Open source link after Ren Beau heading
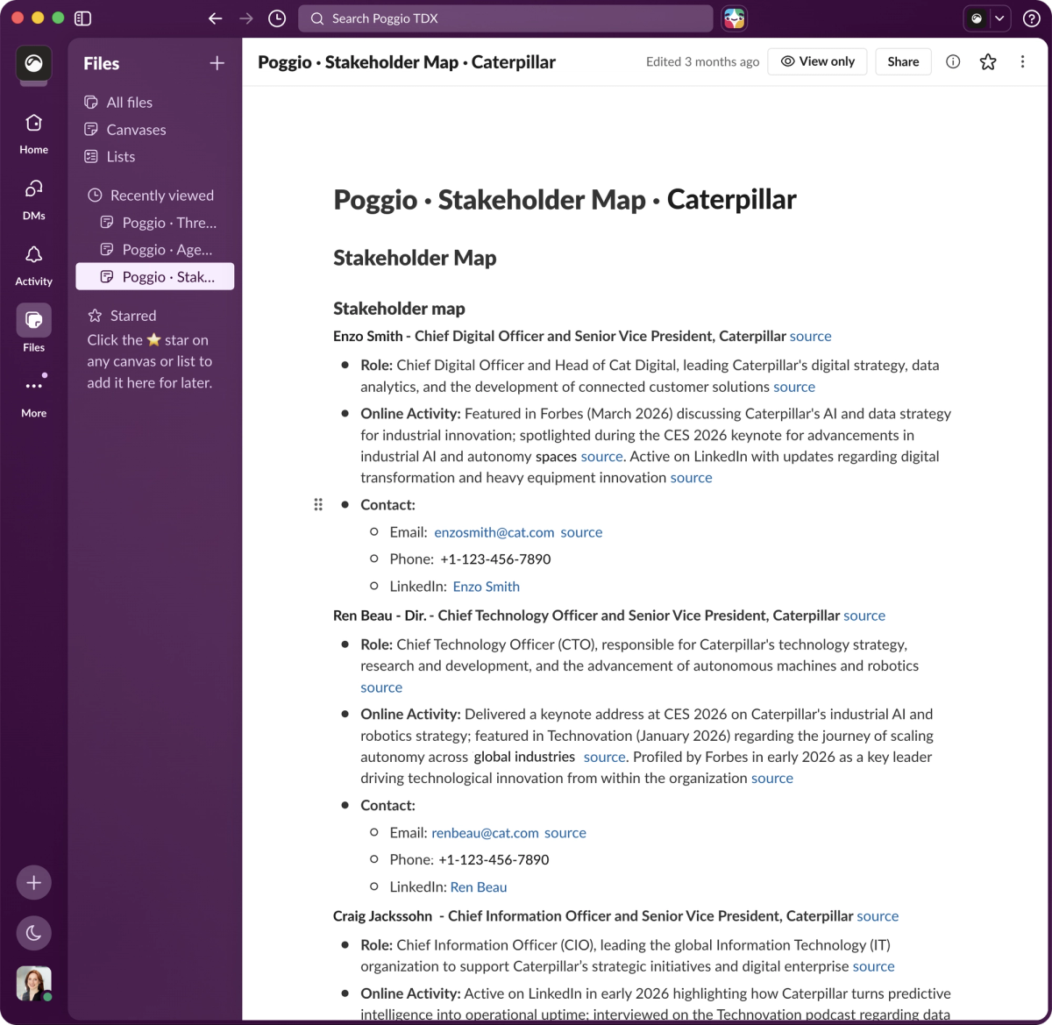The height and width of the screenshot is (1025, 1052). (x=864, y=616)
